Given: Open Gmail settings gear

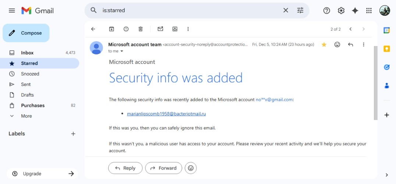Looking at the screenshot, I should point(341,11).
